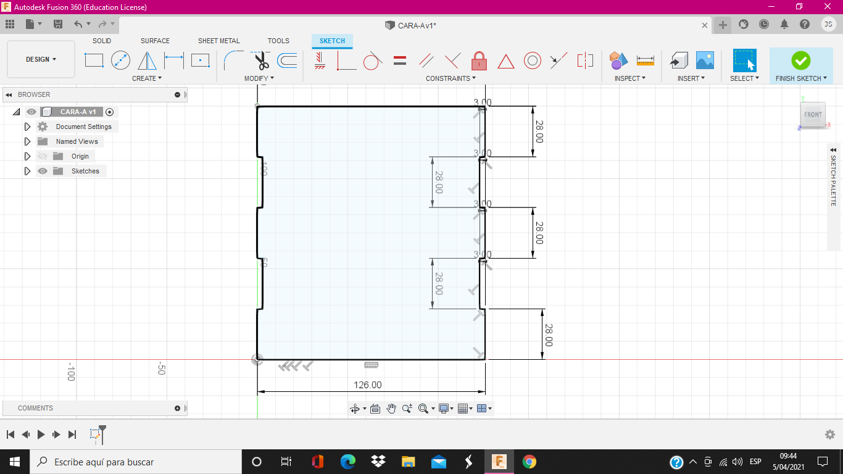Apply the Equal constraint
The height and width of the screenshot is (474, 843).
[x=400, y=60]
